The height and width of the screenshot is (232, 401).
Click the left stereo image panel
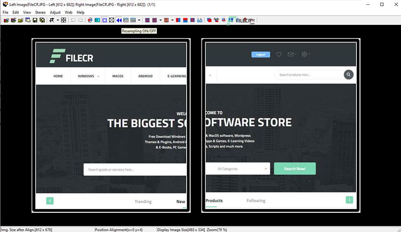coord(111,126)
